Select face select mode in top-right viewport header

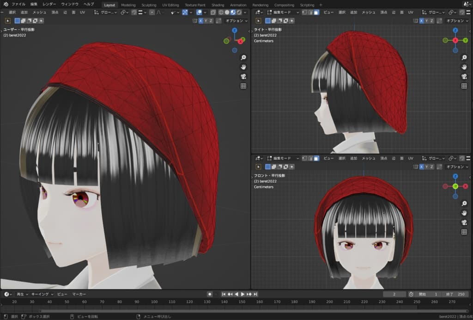pos(316,12)
